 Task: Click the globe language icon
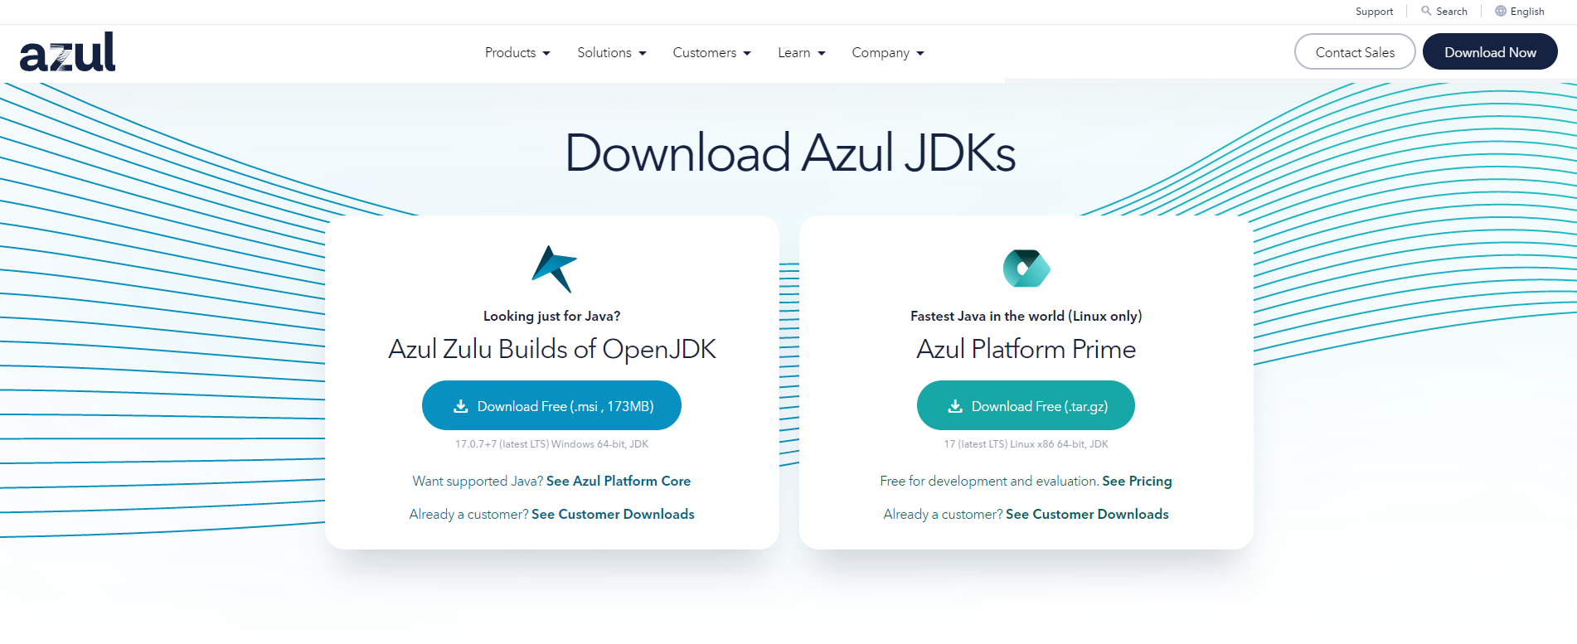click(1501, 11)
